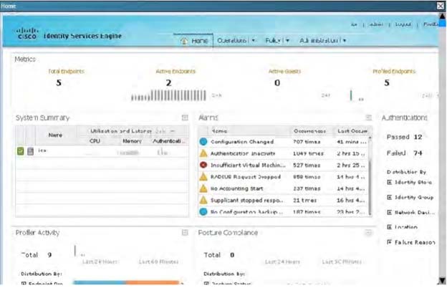This screenshot has width=447, height=288.
Task: Open No Accounting Start alarm
Action: tap(236, 188)
